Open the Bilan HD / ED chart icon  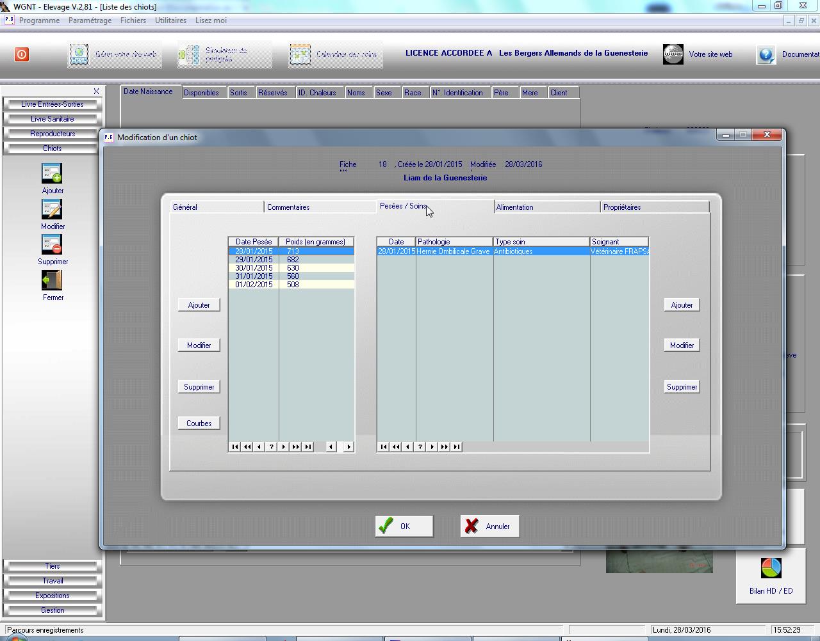click(771, 568)
